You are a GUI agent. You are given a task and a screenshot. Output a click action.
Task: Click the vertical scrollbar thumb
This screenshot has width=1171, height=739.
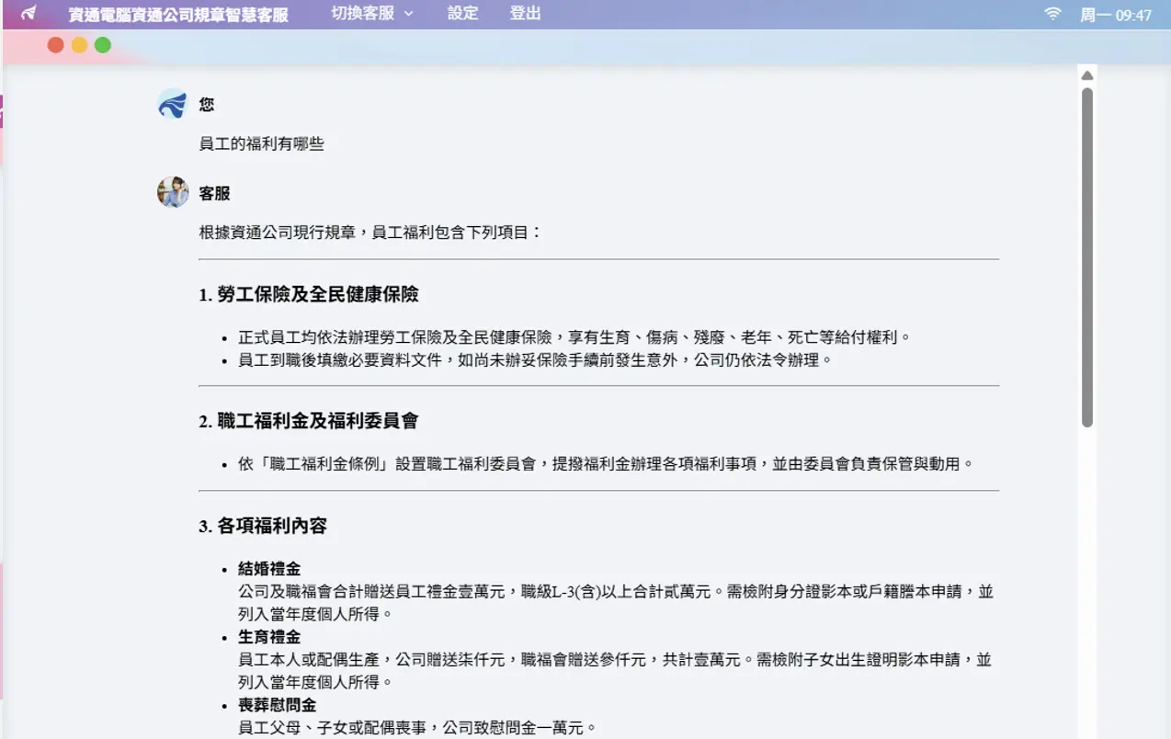coord(1087,257)
